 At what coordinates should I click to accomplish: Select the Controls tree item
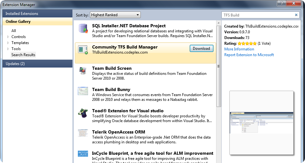[18, 37]
